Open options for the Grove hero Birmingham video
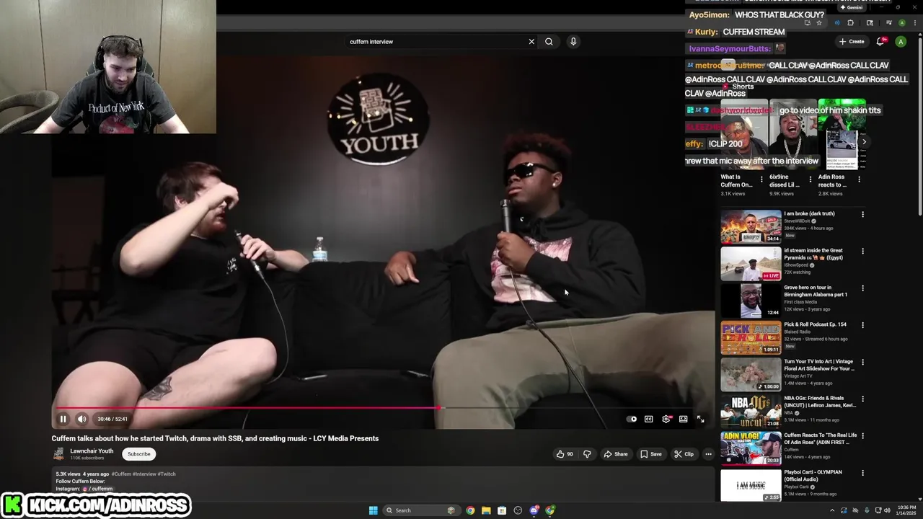The image size is (923, 519). pyautogui.click(x=862, y=288)
